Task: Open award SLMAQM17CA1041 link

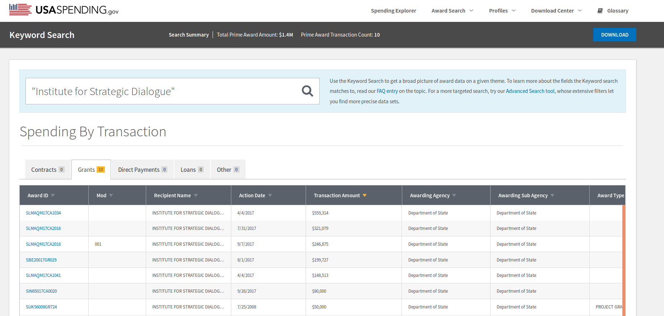Action: pyautogui.click(x=43, y=275)
